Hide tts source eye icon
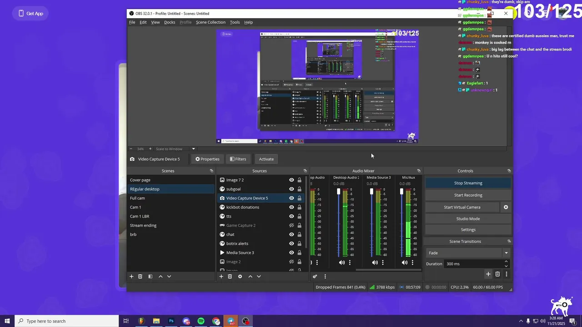The height and width of the screenshot is (327, 582). (x=291, y=216)
